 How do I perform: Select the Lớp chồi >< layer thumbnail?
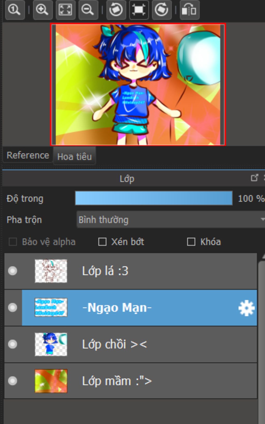pyautogui.click(x=51, y=344)
